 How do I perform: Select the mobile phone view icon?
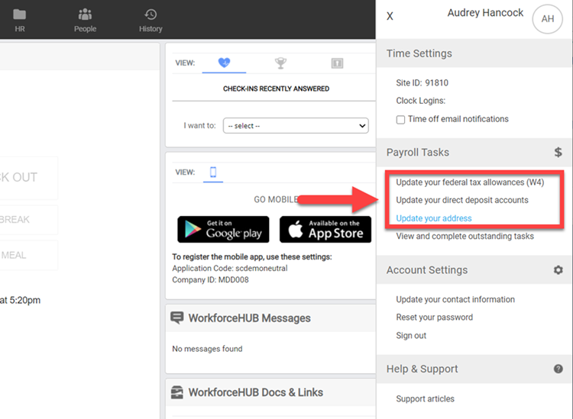(x=213, y=172)
